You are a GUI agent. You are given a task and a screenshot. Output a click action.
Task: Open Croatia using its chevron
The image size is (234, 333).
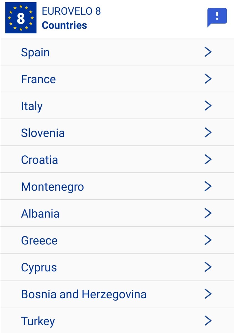(208, 159)
